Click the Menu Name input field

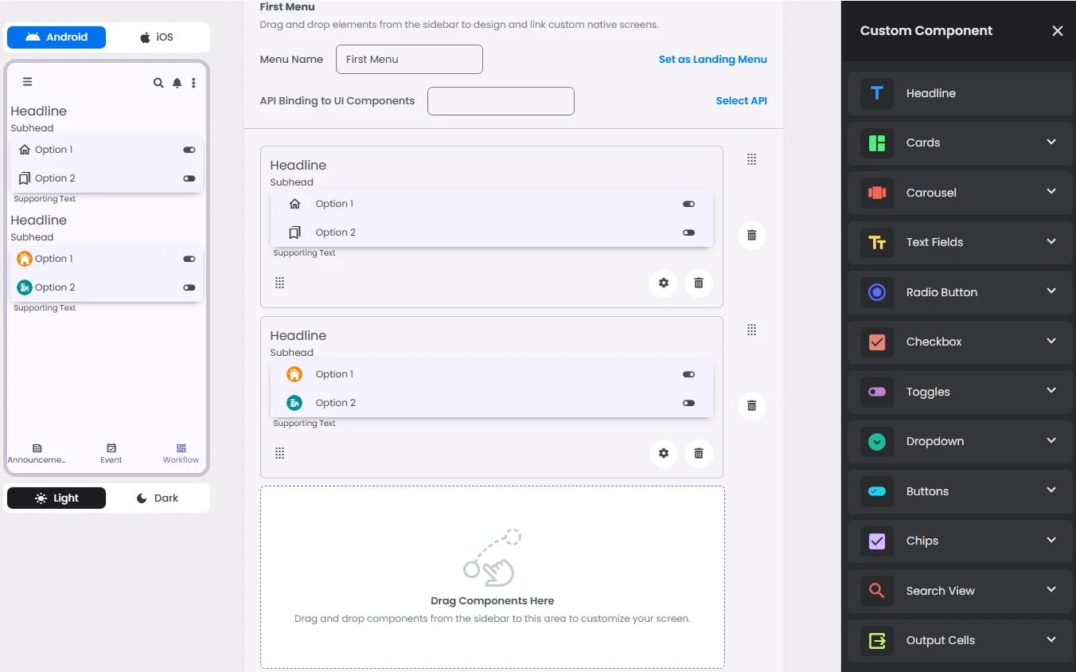click(x=409, y=59)
